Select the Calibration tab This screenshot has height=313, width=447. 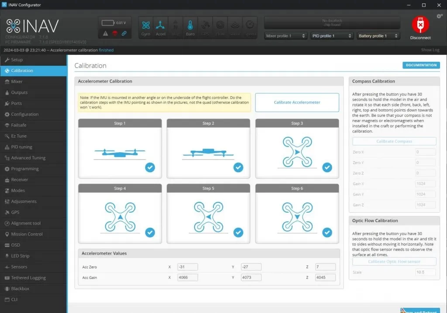33,71
